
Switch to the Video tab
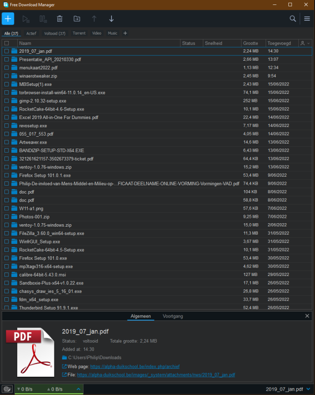96,33
